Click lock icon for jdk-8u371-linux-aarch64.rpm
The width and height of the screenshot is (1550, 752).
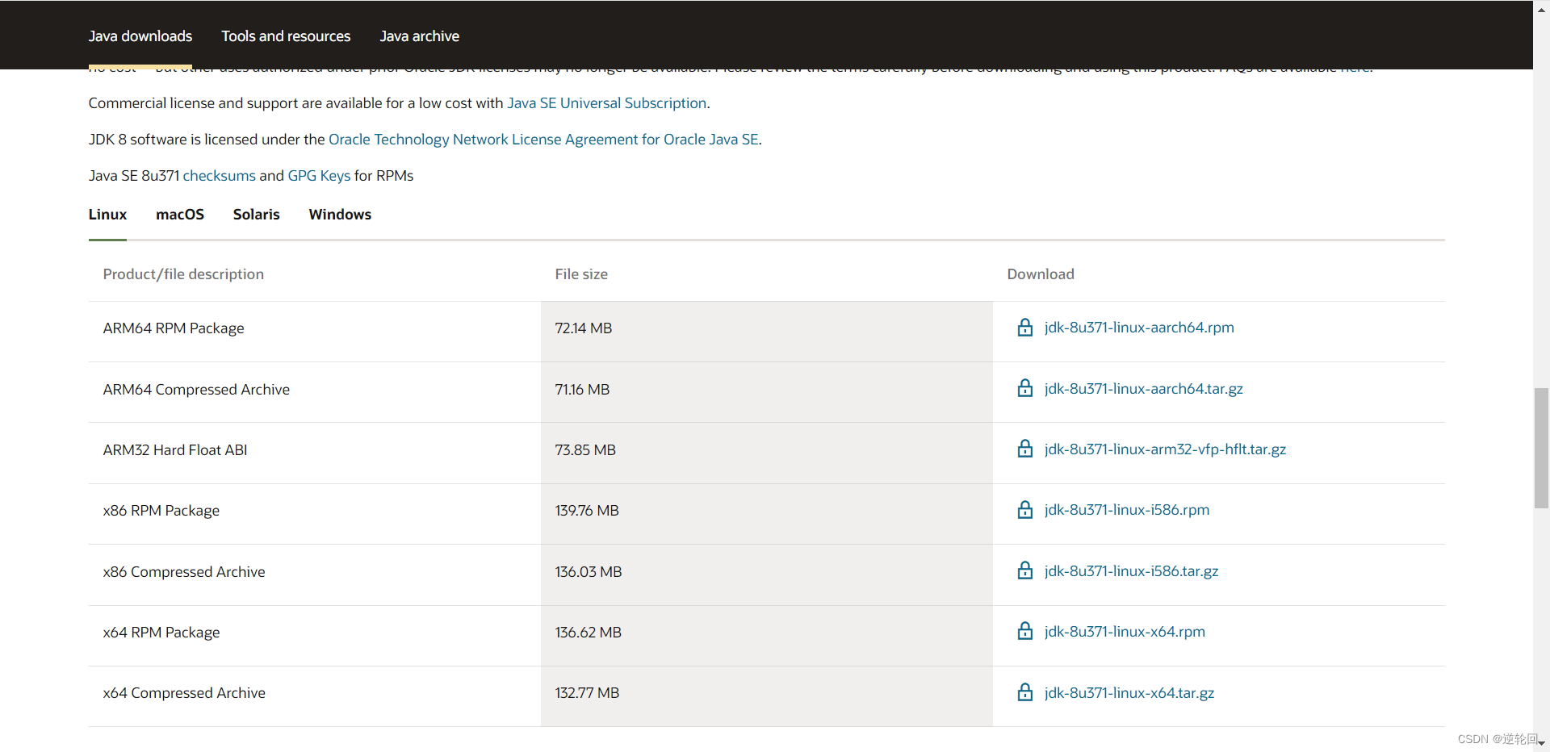[x=1024, y=327]
